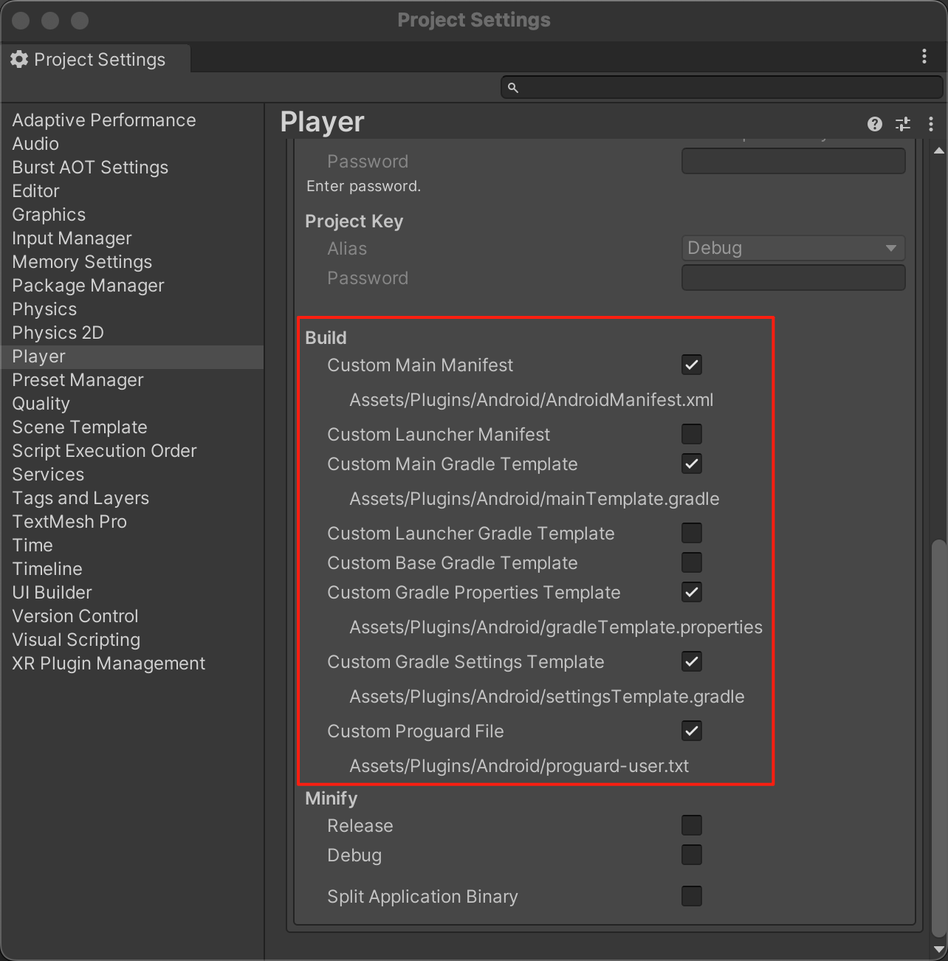This screenshot has width=948, height=961.
Task: Disable Custom Main Manifest checkbox
Action: [x=692, y=365]
